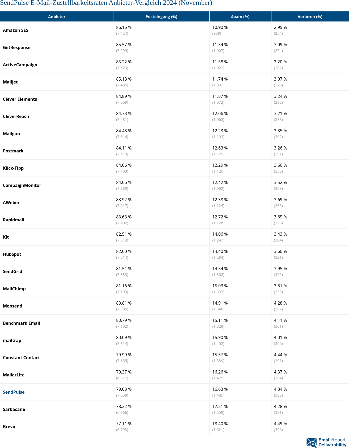Click Brevo spam value 18.40 %
The image size is (349, 448).
coord(220,424)
